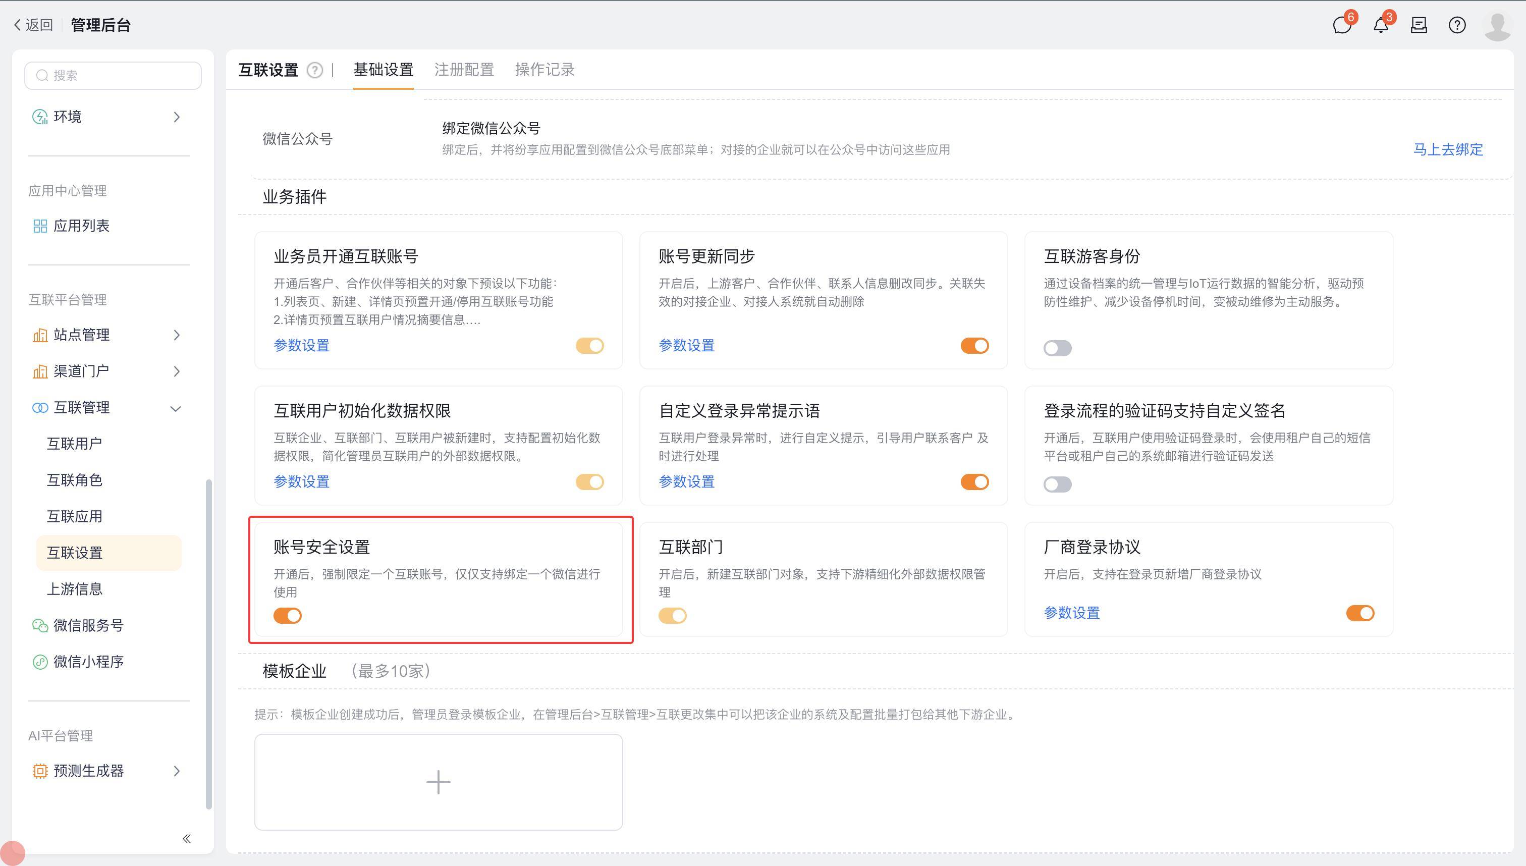
Task: Toggle off 账号安全设置 switch
Action: [287, 616]
